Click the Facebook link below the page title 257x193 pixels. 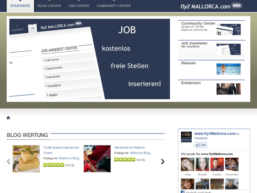[x=201, y=138]
